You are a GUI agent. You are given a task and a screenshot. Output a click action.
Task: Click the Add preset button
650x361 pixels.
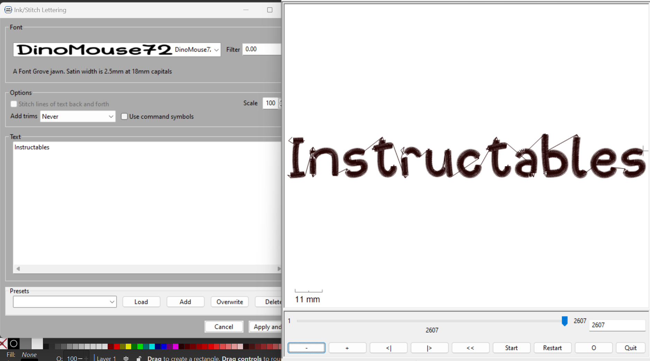185,302
